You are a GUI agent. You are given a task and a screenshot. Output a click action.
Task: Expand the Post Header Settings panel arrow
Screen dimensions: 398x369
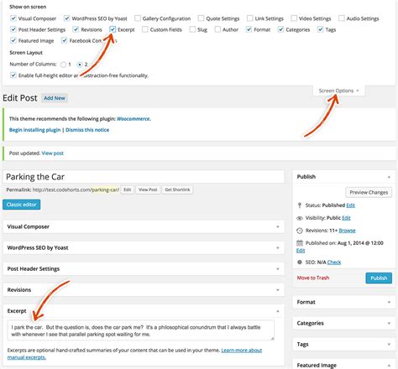point(278,269)
